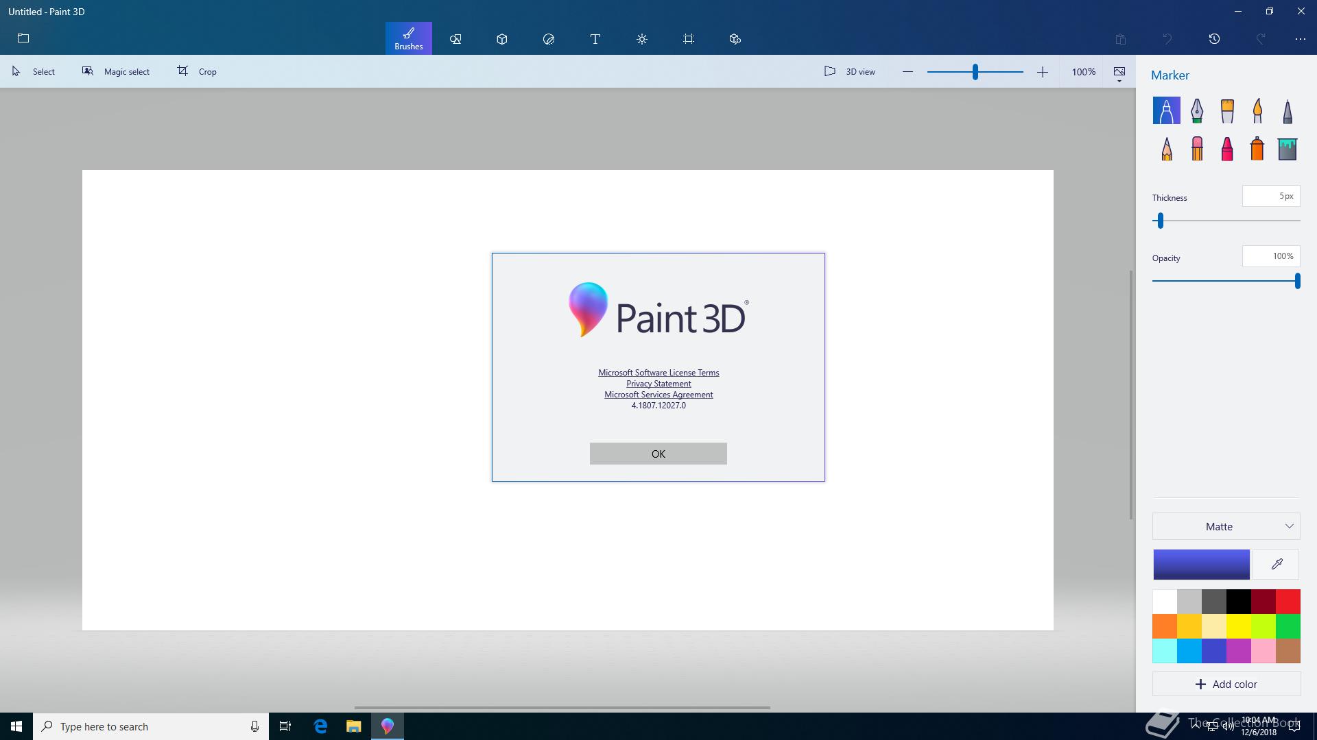Adjust the Thickness slider
This screenshot has height=740, width=1317.
1226,221
